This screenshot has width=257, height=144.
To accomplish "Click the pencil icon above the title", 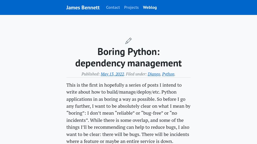I will pos(128,41).
